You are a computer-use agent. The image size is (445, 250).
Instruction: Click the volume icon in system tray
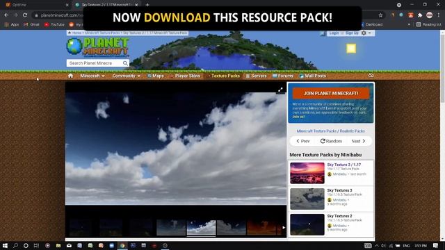(383, 246)
